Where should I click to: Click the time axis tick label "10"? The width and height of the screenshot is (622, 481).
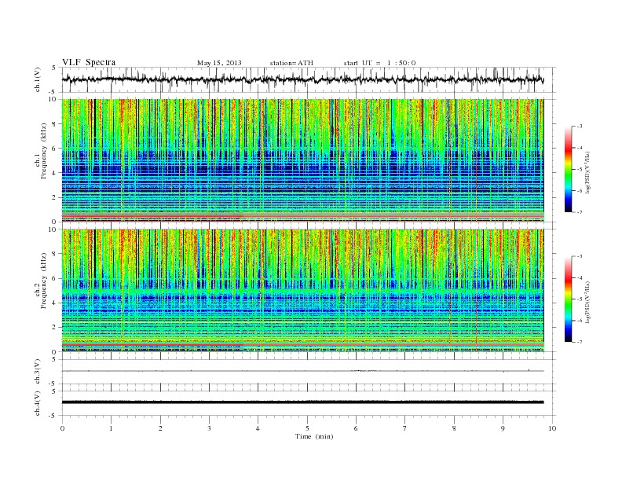coord(552,428)
